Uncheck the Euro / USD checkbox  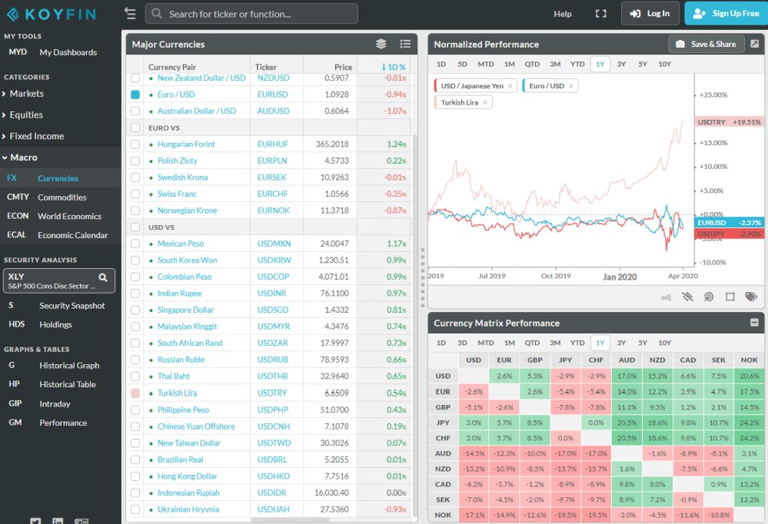point(135,95)
